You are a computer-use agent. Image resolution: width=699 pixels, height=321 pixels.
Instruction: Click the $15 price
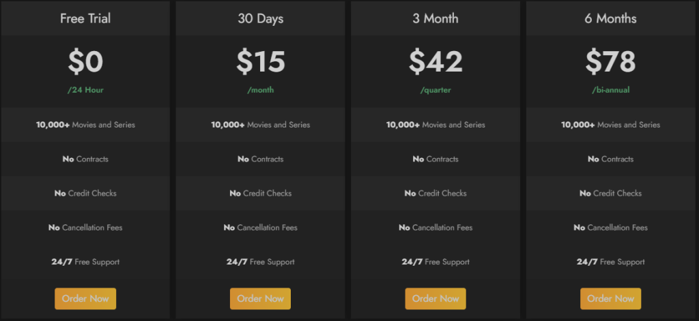[260, 62]
